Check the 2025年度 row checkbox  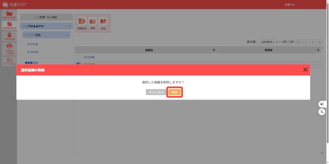coord(78,57)
